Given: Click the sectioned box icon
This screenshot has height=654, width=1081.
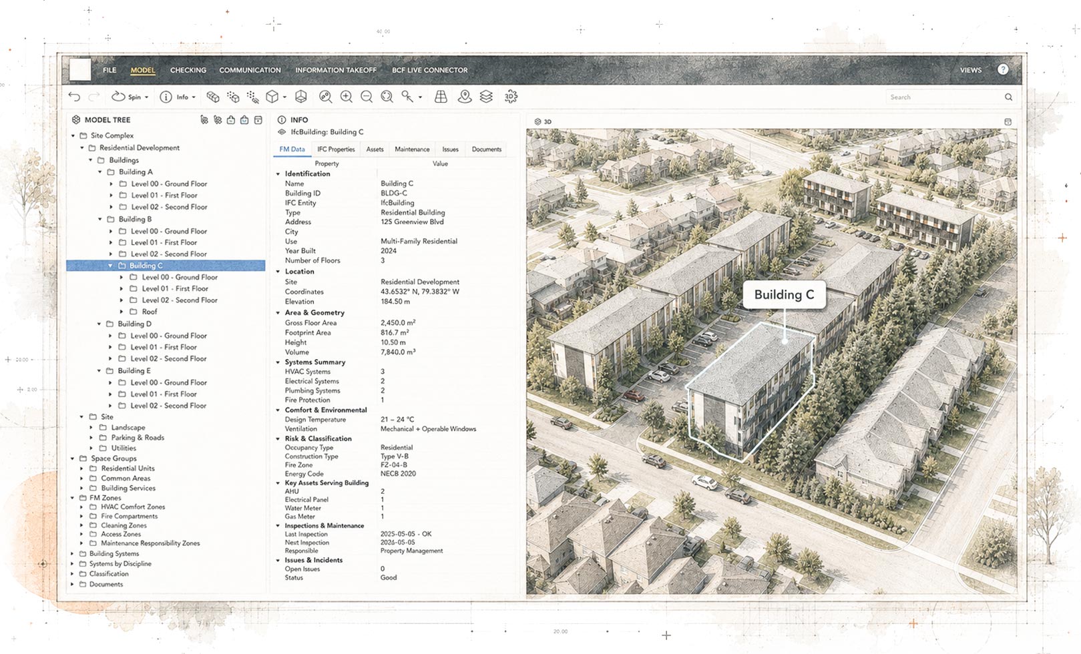Looking at the screenshot, I should coord(301,97).
